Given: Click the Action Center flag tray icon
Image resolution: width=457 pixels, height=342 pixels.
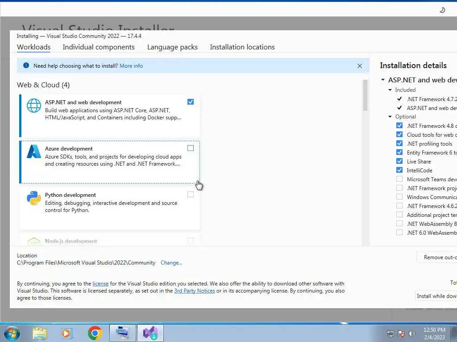Looking at the screenshot, I should click(401, 334).
